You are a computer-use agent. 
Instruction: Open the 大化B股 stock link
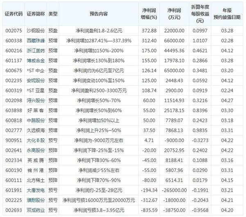(x=36, y=140)
